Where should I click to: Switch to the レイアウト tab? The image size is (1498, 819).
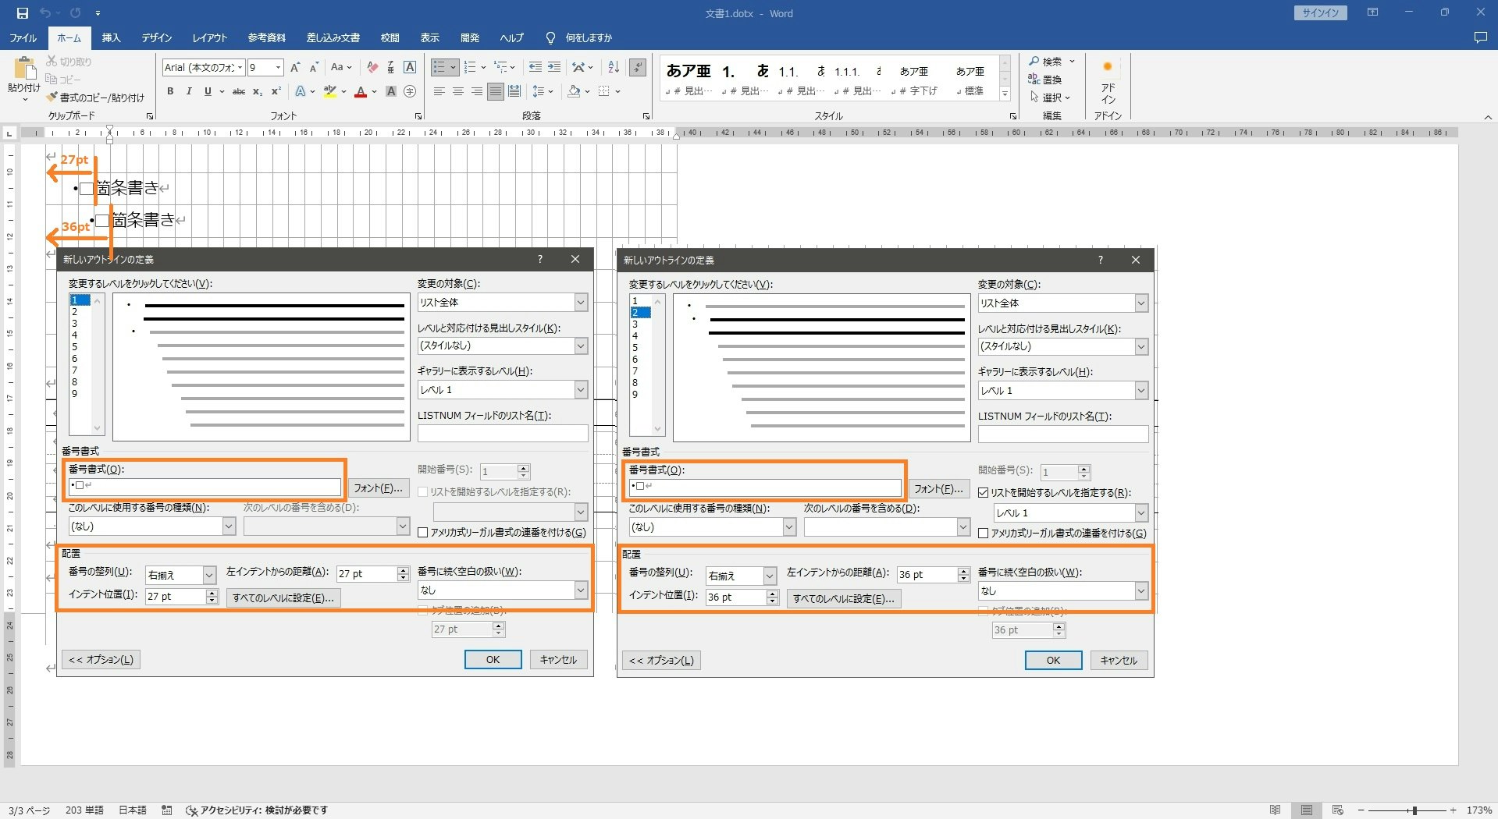(210, 37)
